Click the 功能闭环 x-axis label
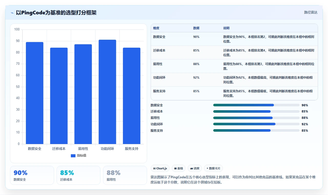Image resolution: width=328 pixels, height=195 pixels. (107, 149)
